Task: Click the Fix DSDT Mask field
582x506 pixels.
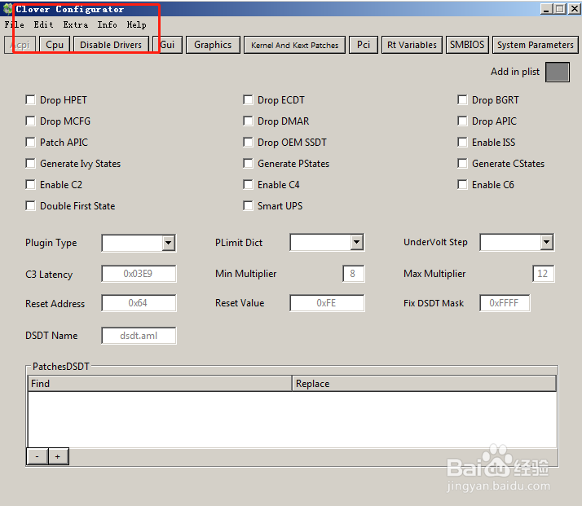Action: click(505, 303)
